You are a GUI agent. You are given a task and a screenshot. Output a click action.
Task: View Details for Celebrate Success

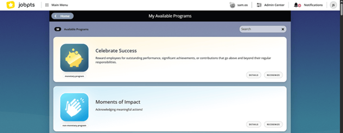click(x=254, y=75)
